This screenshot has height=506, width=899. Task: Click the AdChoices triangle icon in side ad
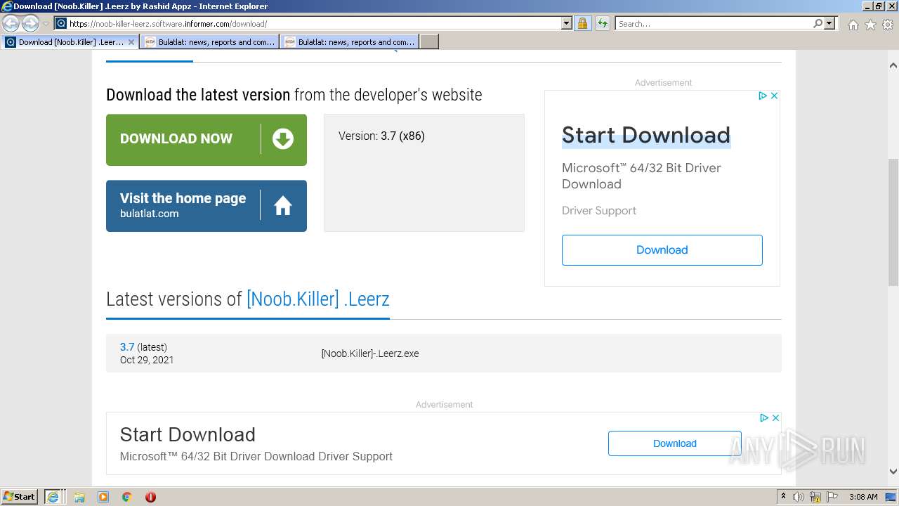(x=763, y=96)
